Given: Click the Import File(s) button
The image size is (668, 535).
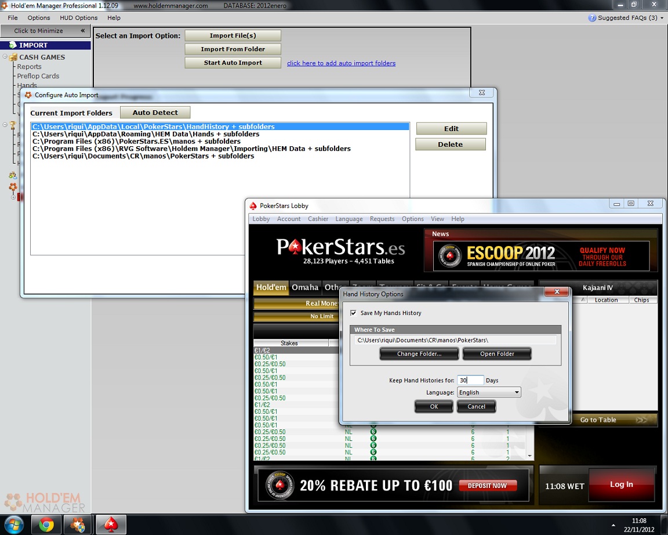Looking at the screenshot, I should [233, 35].
